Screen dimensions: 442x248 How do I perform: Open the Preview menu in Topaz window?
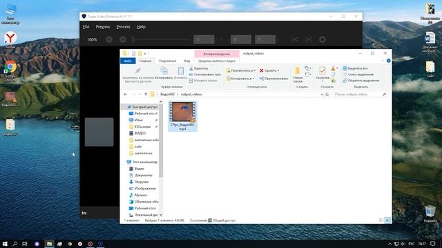tap(103, 27)
